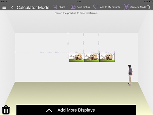This screenshot has height=115, width=153.
Task: Tap the 5.62 m distance label
Action: click(50, 52)
